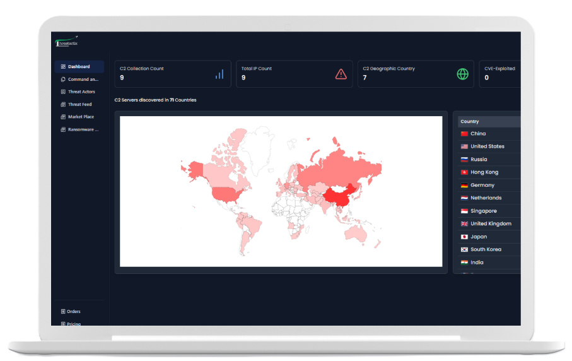The width and height of the screenshot is (572, 361).
Task: Open the Threat Feed page
Action: point(79,104)
